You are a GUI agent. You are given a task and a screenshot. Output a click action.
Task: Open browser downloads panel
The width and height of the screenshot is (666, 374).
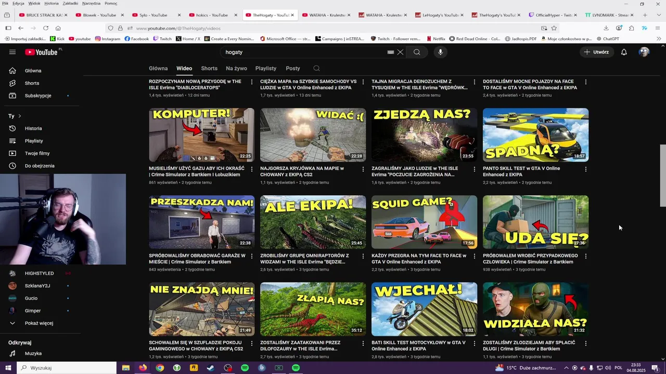click(606, 28)
